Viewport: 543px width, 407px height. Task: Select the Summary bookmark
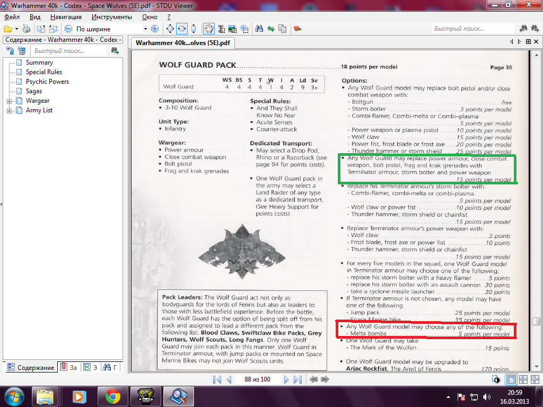pos(39,63)
